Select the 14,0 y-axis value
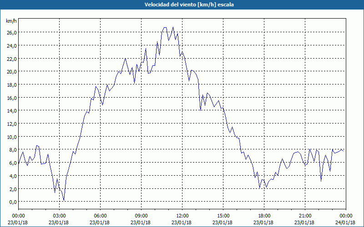The width and height of the screenshot is (364, 227). [11, 111]
